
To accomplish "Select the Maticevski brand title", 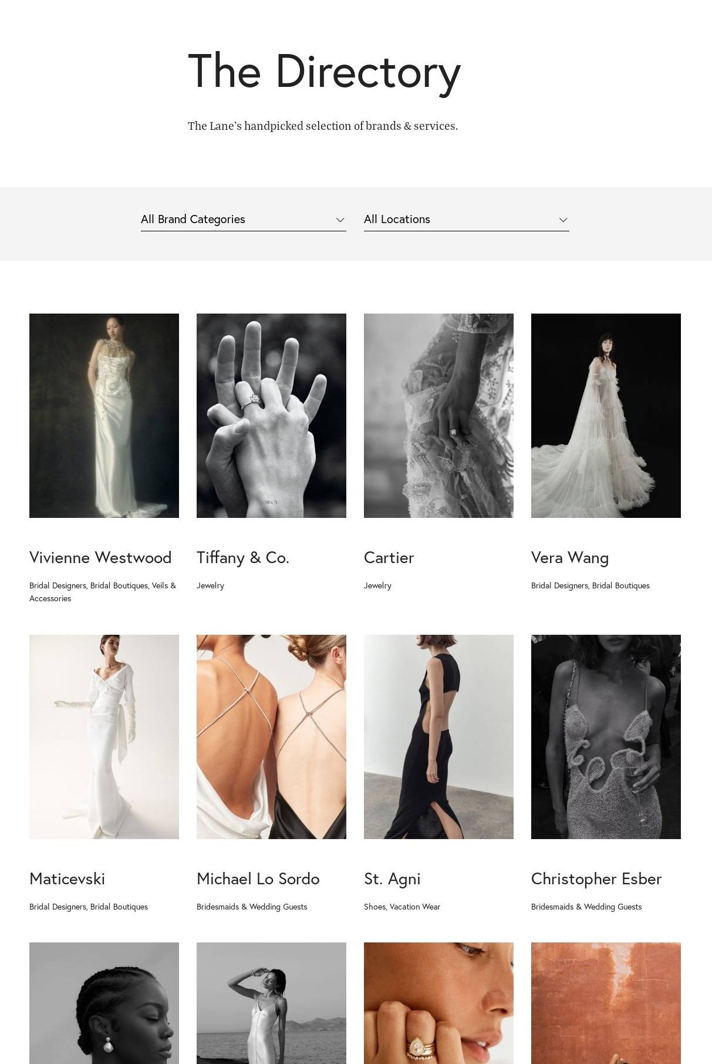I will [67, 878].
